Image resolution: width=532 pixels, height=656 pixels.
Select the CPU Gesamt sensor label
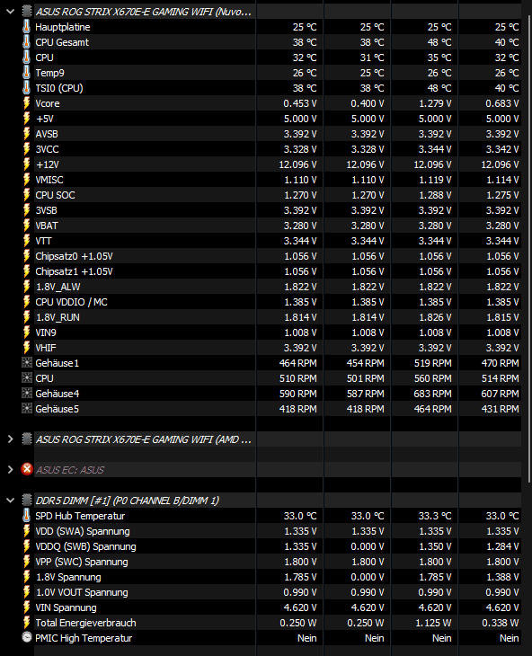62,42
